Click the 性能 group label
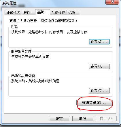 pos(14,27)
